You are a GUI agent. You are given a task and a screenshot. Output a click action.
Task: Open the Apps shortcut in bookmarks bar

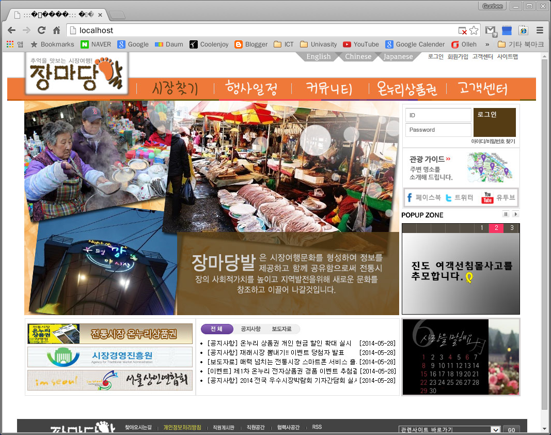click(x=15, y=44)
